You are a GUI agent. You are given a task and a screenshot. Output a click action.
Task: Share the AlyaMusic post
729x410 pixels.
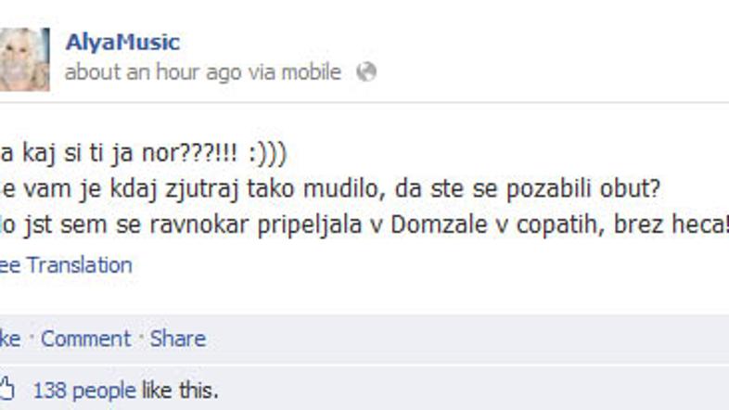click(177, 339)
